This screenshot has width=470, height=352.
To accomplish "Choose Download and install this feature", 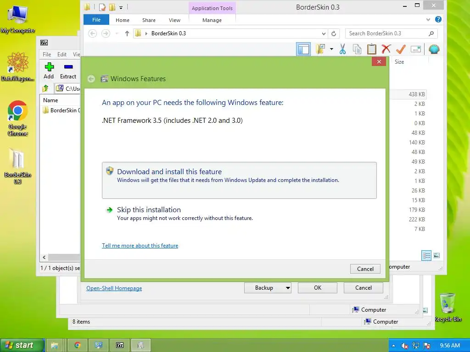I will click(x=239, y=180).
